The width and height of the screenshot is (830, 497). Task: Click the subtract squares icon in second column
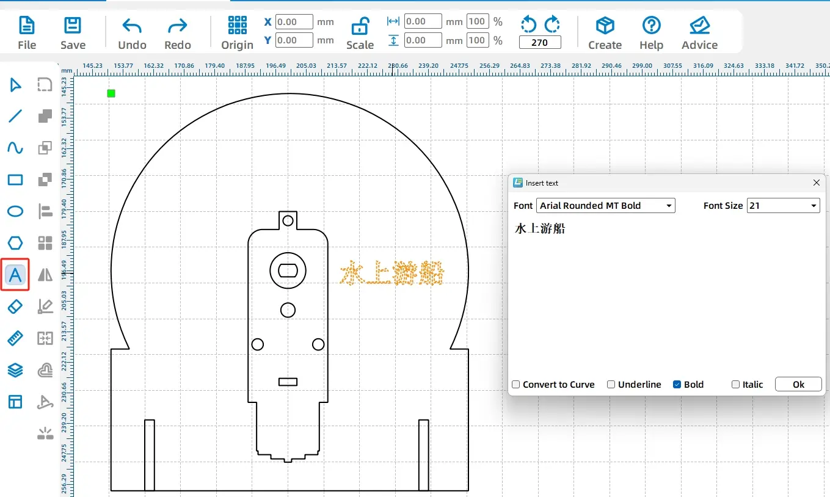point(45,180)
